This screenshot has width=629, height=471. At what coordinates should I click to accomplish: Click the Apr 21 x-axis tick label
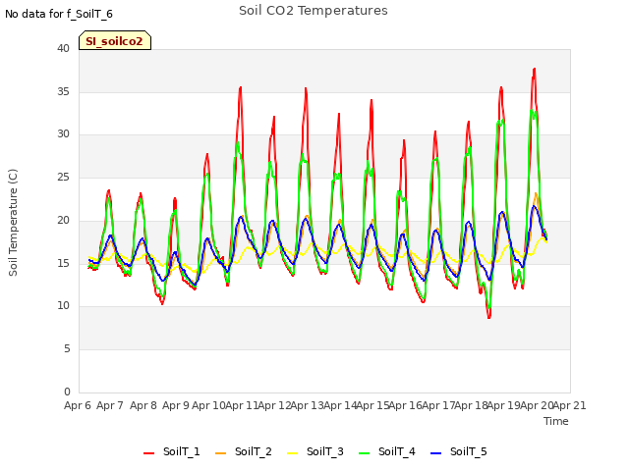click(569, 405)
